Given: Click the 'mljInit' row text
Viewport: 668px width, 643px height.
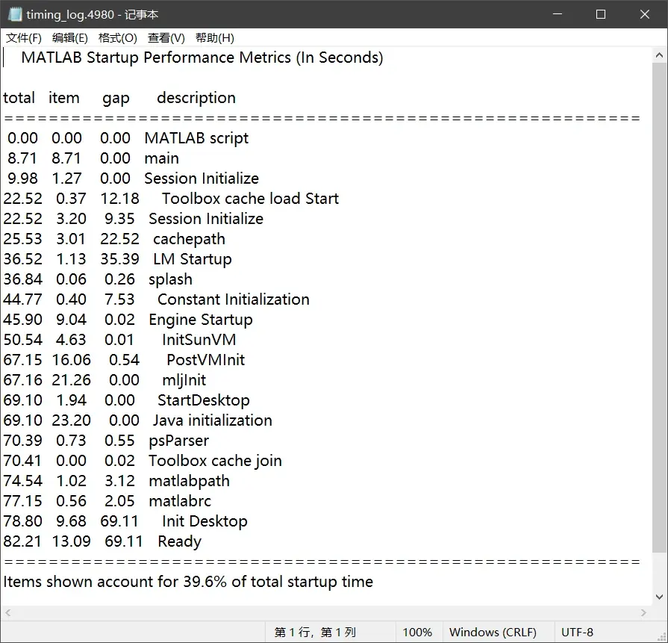Looking at the screenshot, I should 184,380.
